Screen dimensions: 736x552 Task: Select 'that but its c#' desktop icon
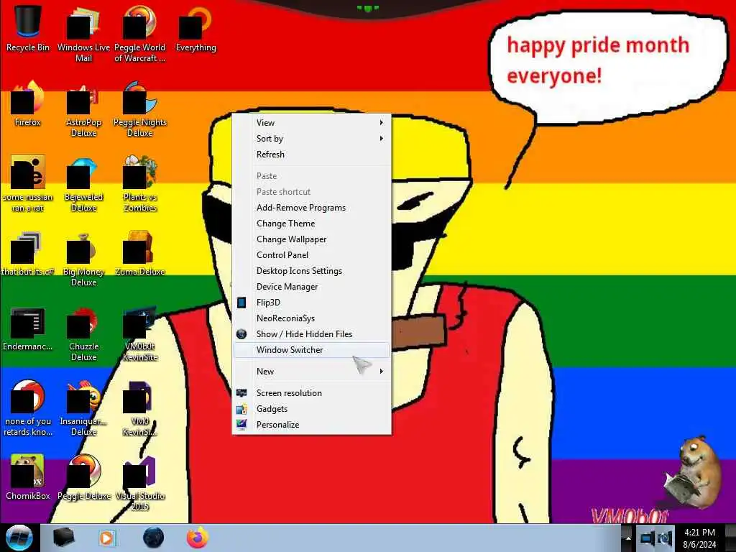coord(28,254)
